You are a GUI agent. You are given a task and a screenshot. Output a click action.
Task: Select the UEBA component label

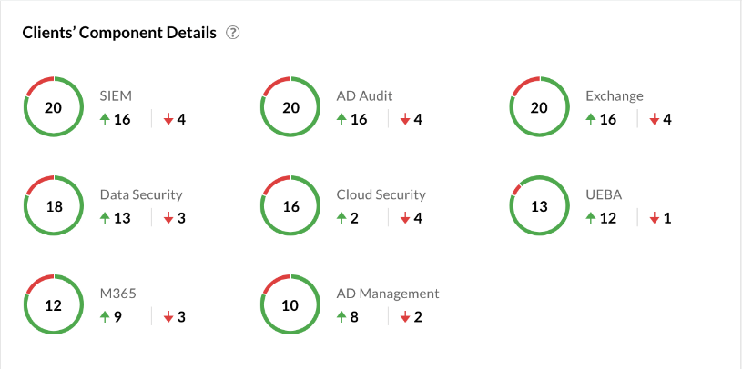click(x=603, y=194)
